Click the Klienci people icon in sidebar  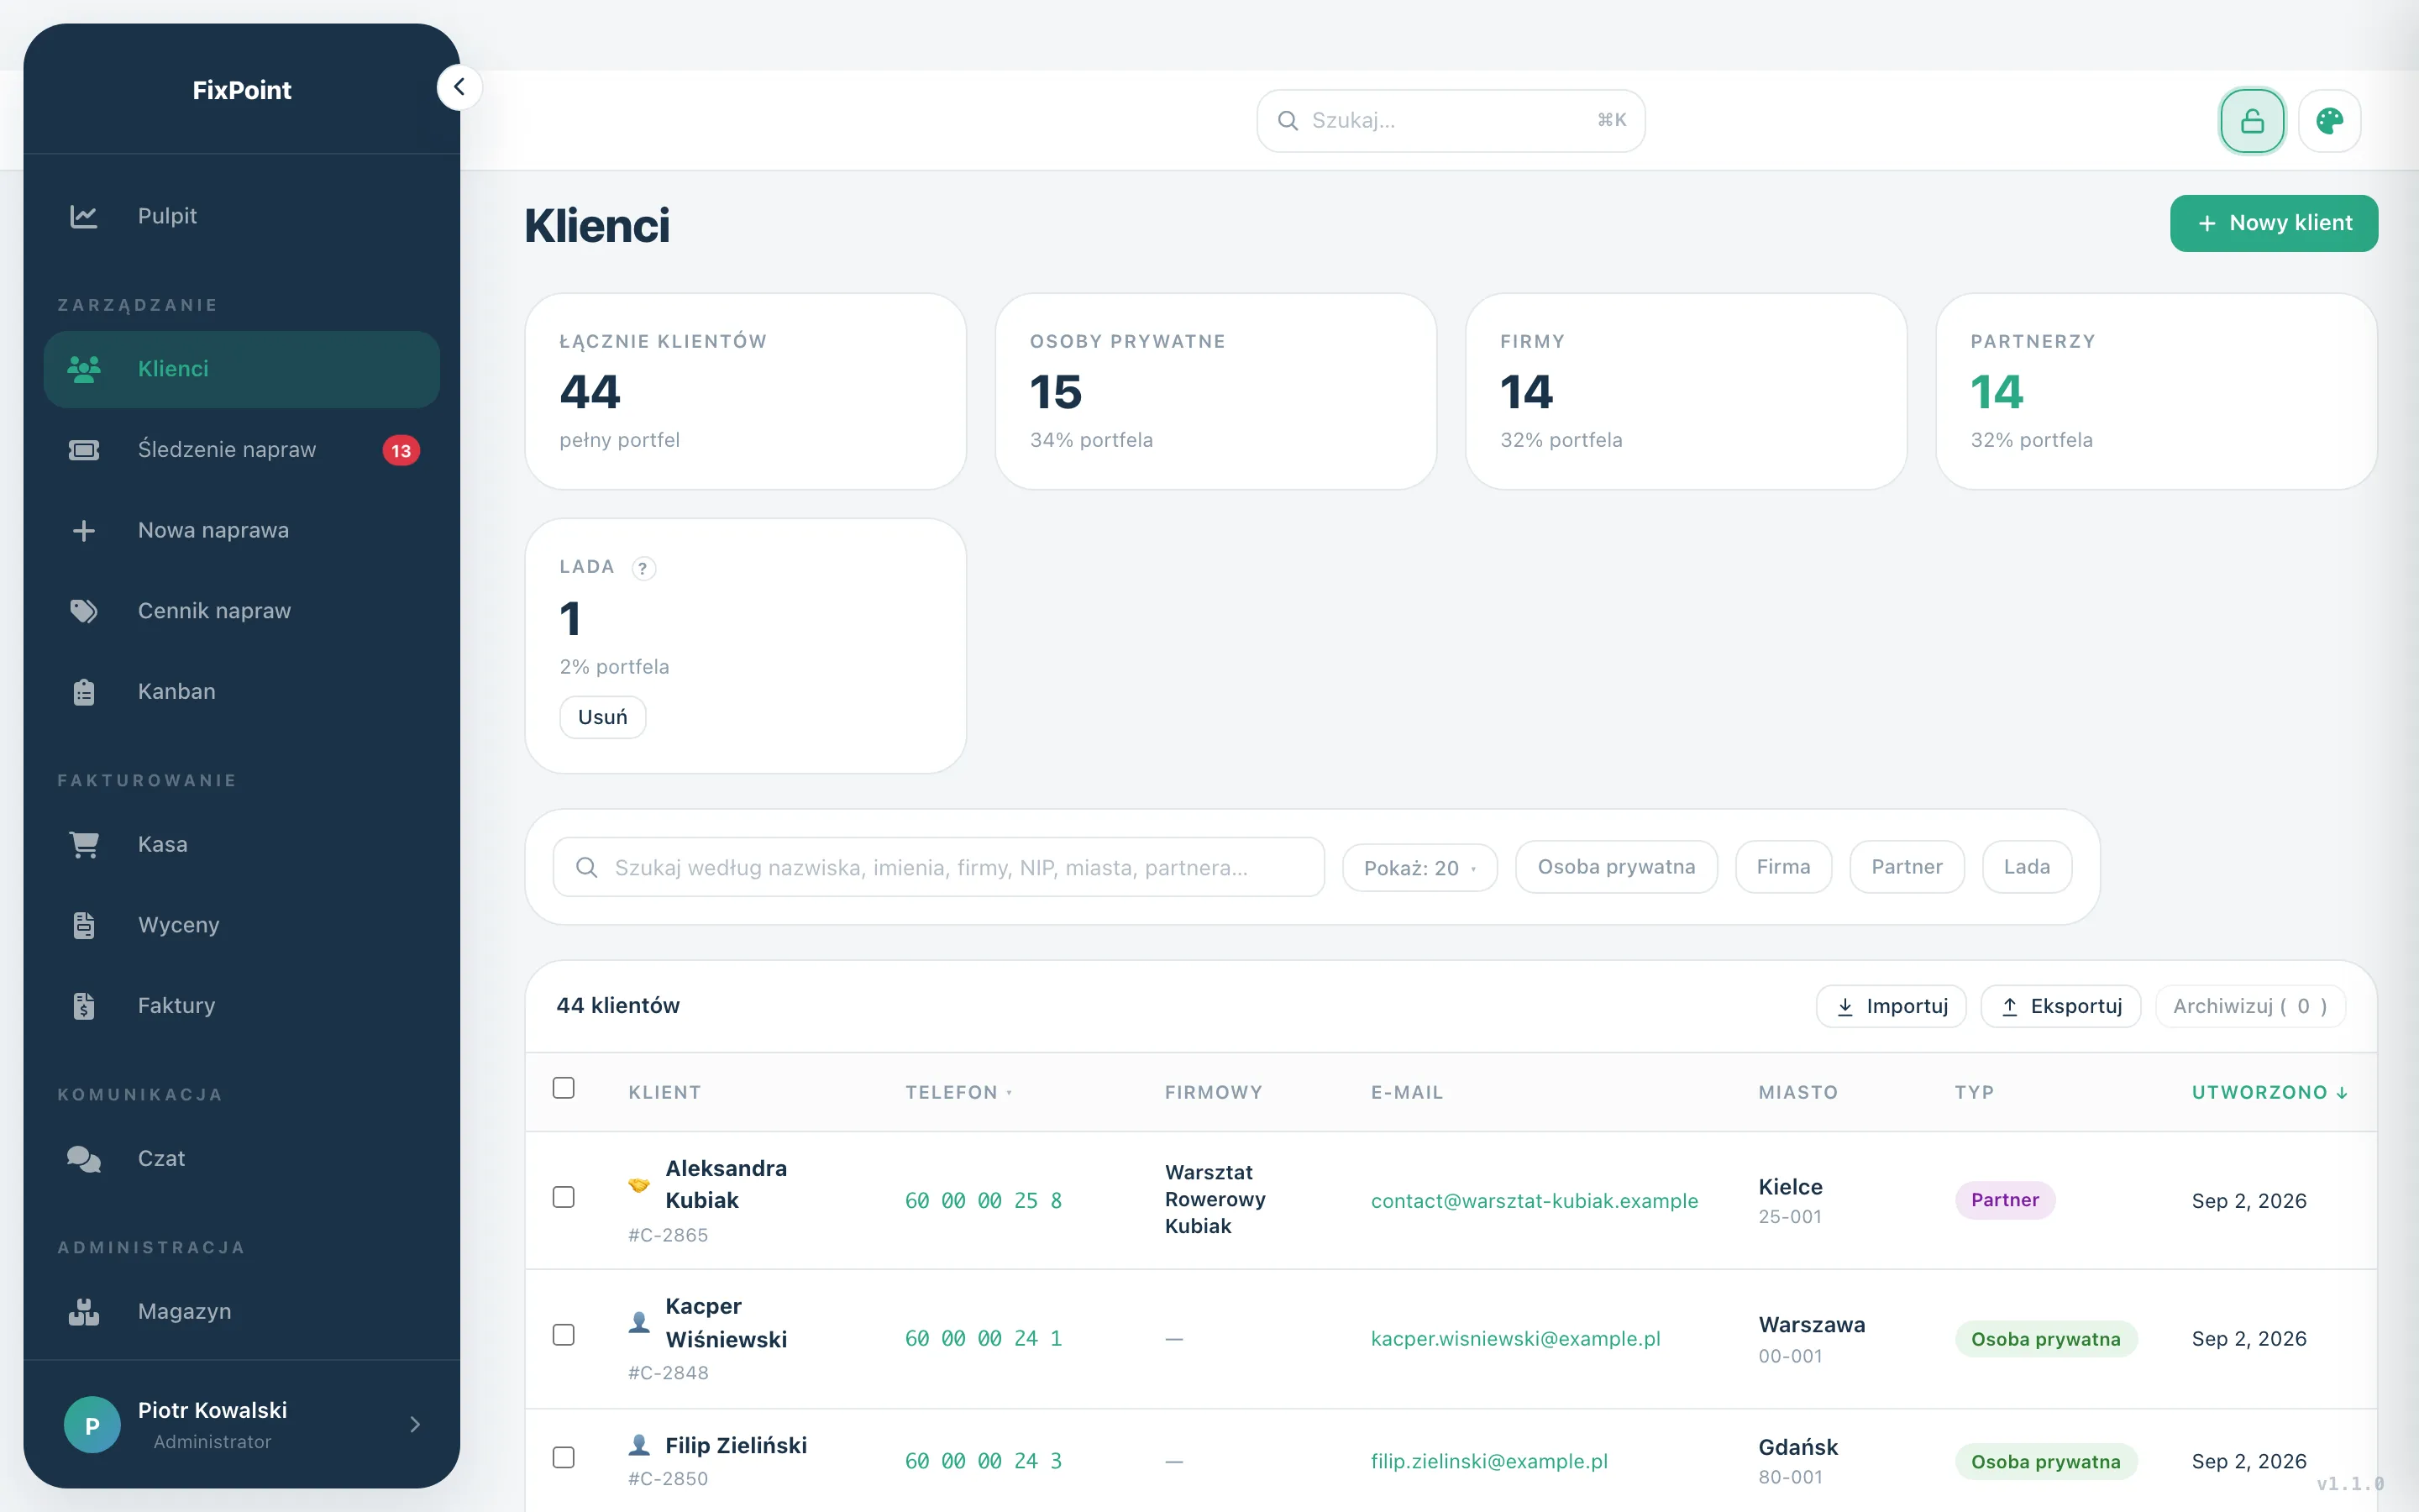[x=84, y=369]
